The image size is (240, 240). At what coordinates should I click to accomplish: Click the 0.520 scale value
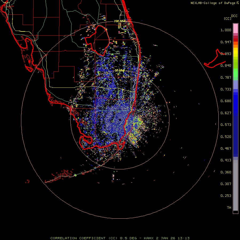tap(226, 137)
